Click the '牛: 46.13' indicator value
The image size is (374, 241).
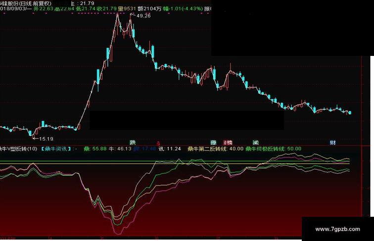[x=120, y=148]
